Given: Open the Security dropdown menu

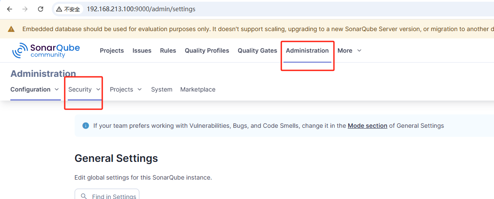Looking at the screenshot, I should pos(85,89).
